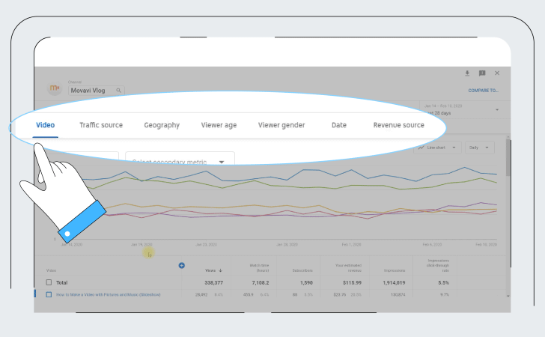Download the analytics report using the download icon
Image resolution: width=545 pixels, height=337 pixels.
(467, 73)
